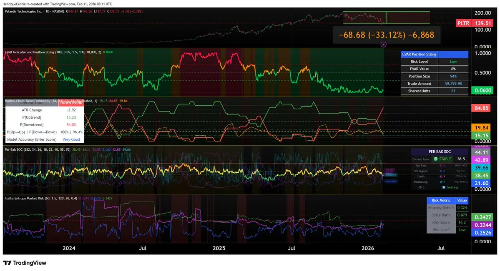Click the EVAR Value 6% cell
Viewport: 500px width, 271px height.
coord(453,69)
